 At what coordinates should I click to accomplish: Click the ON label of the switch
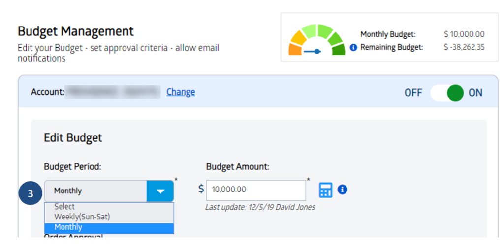(x=475, y=93)
